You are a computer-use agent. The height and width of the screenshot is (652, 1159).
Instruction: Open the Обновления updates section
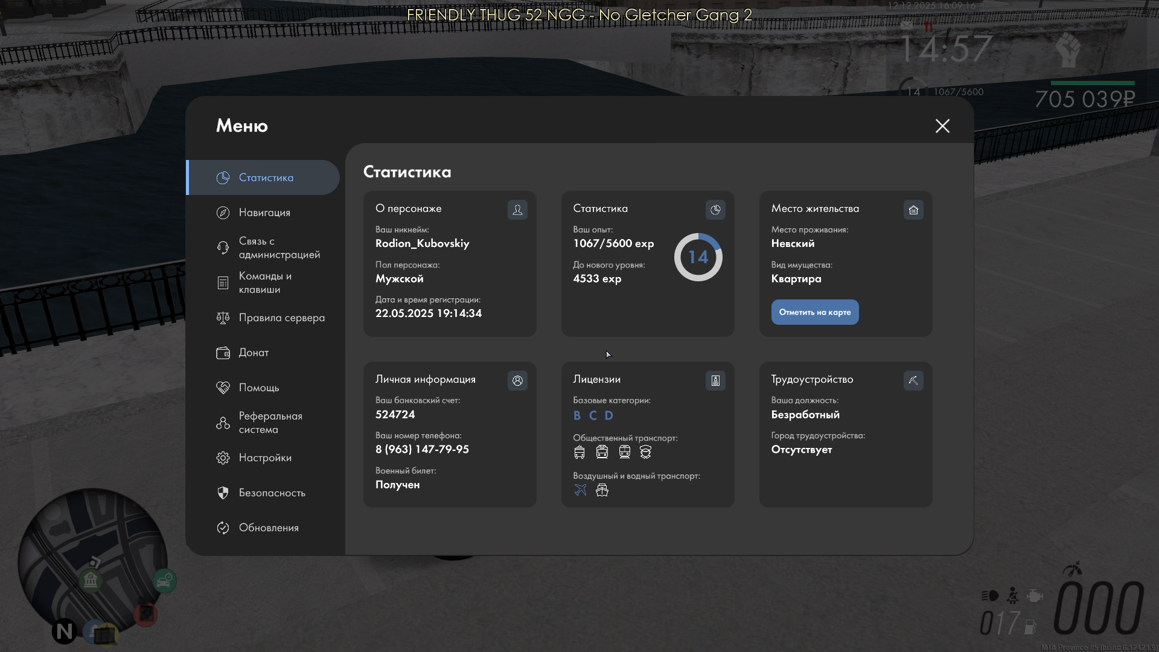click(268, 528)
